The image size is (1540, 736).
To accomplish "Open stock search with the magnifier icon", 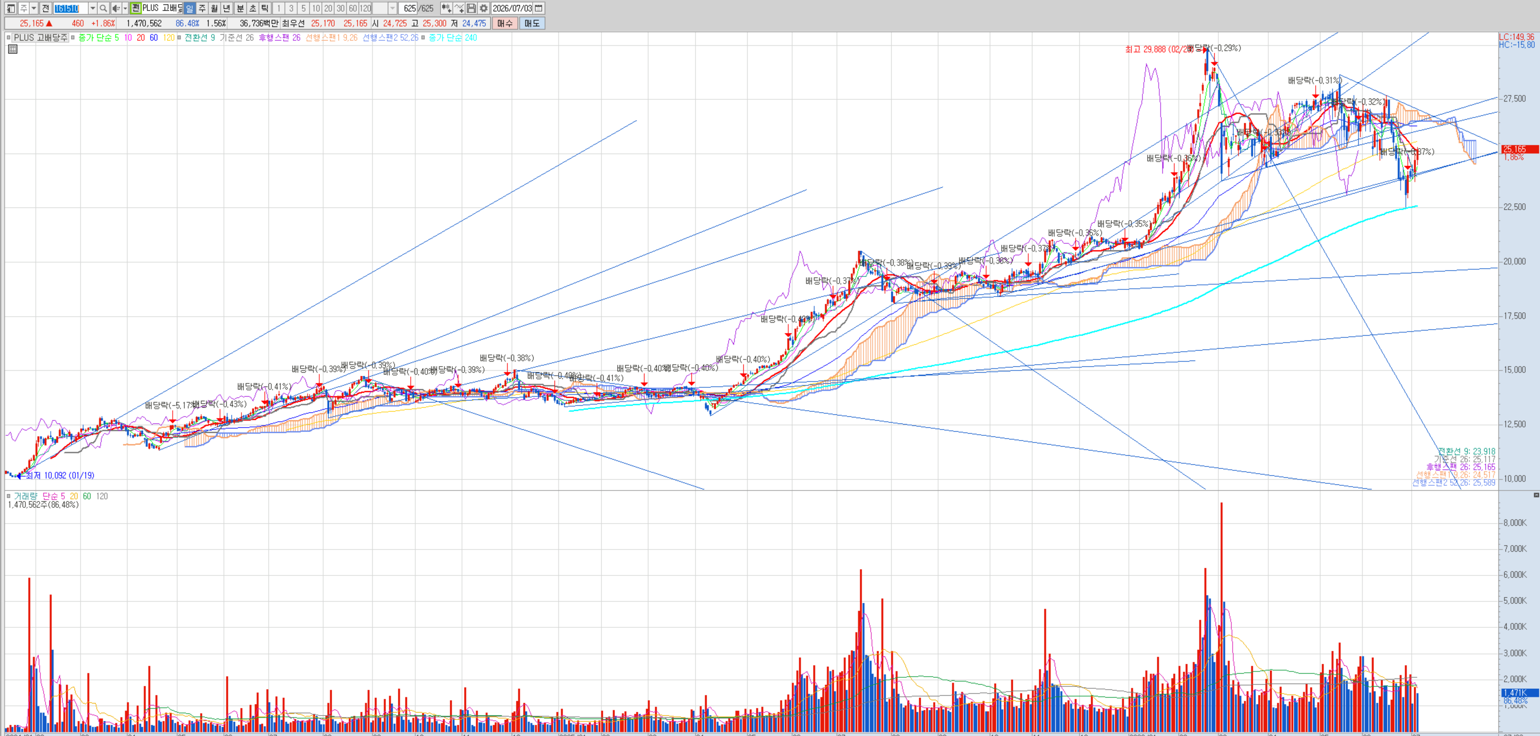I will (103, 8).
